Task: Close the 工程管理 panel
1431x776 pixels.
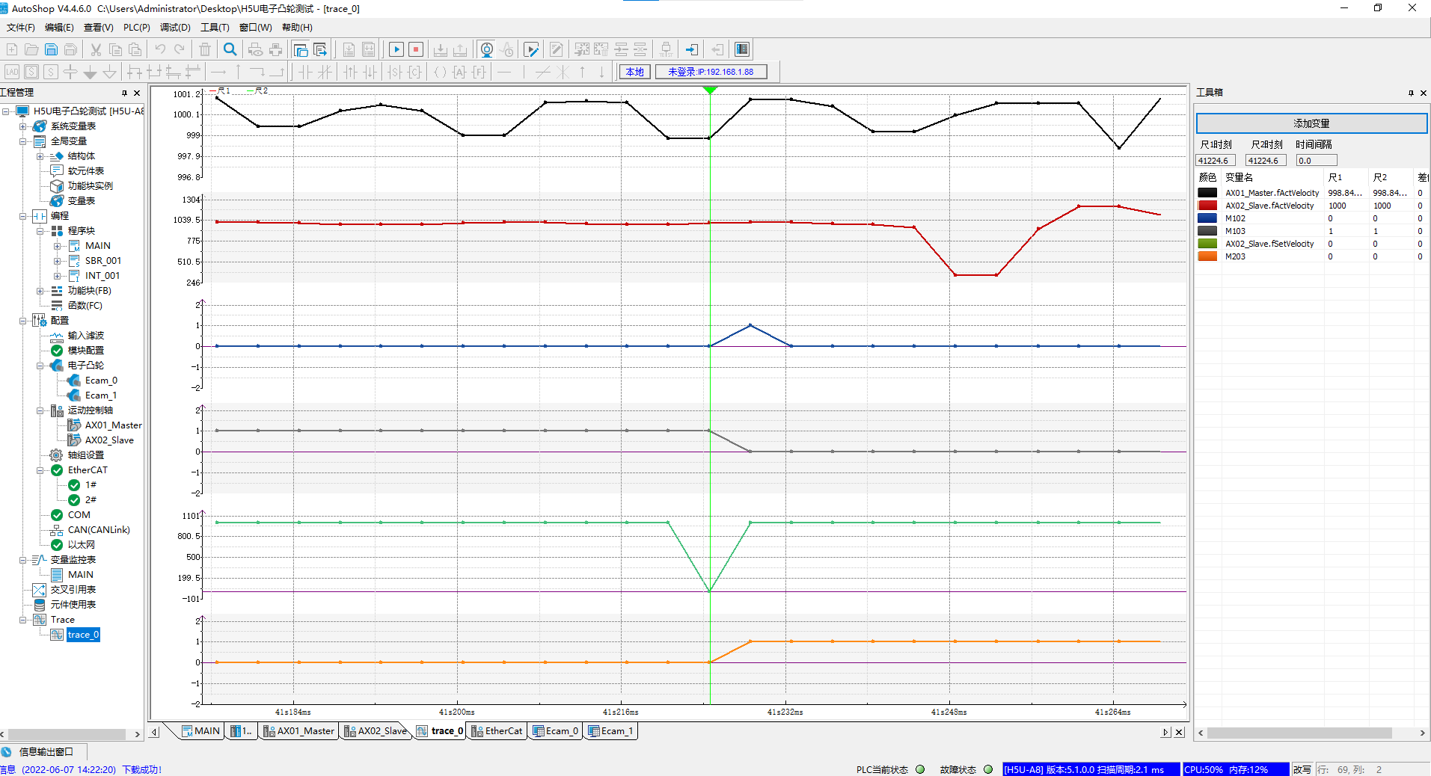Action: (x=136, y=93)
